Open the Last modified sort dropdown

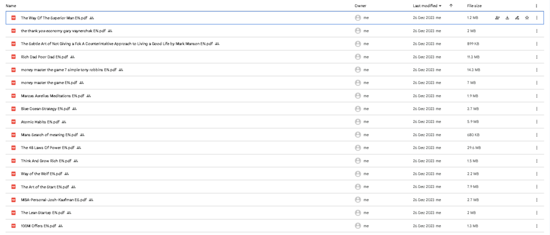(x=427, y=5)
